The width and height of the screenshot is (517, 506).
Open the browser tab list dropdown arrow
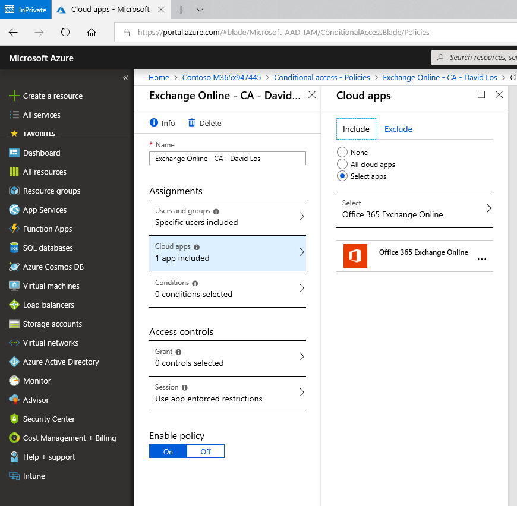coord(200,10)
